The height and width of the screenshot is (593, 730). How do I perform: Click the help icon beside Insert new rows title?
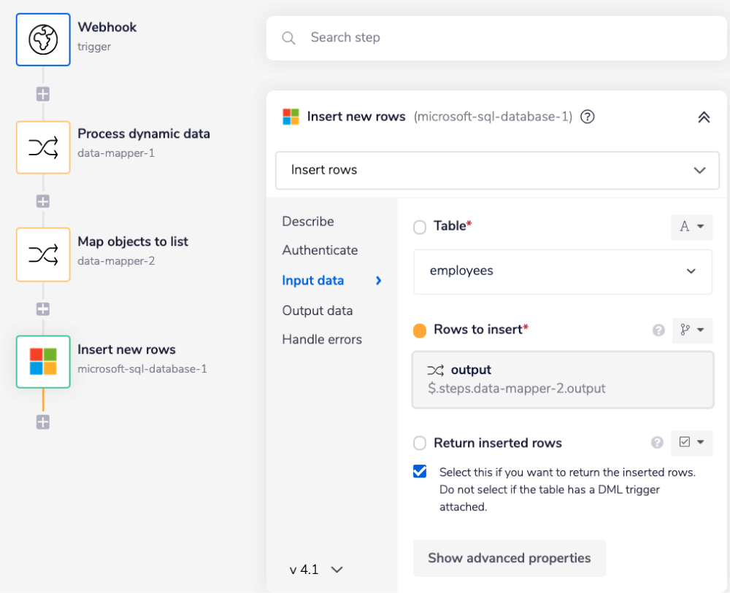[x=587, y=117]
